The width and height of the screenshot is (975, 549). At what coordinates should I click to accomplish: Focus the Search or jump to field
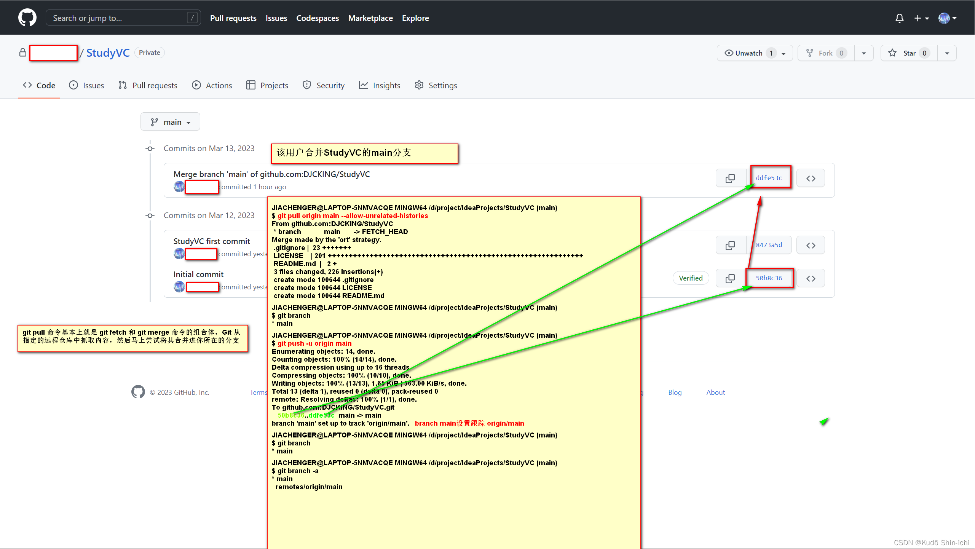[123, 18]
